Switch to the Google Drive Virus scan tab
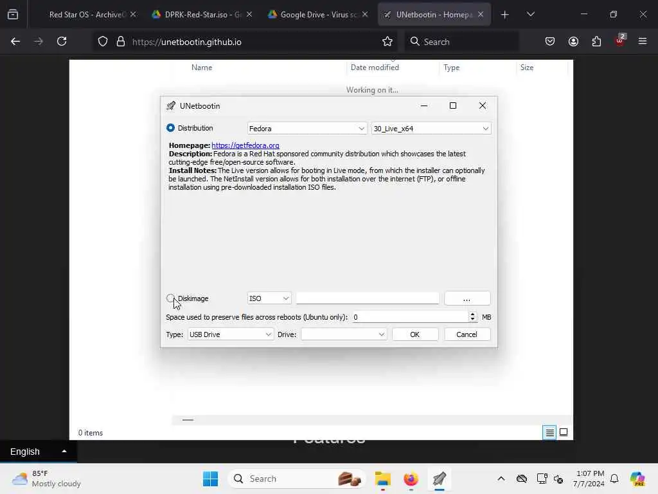658x494 pixels. click(x=319, y=15)
